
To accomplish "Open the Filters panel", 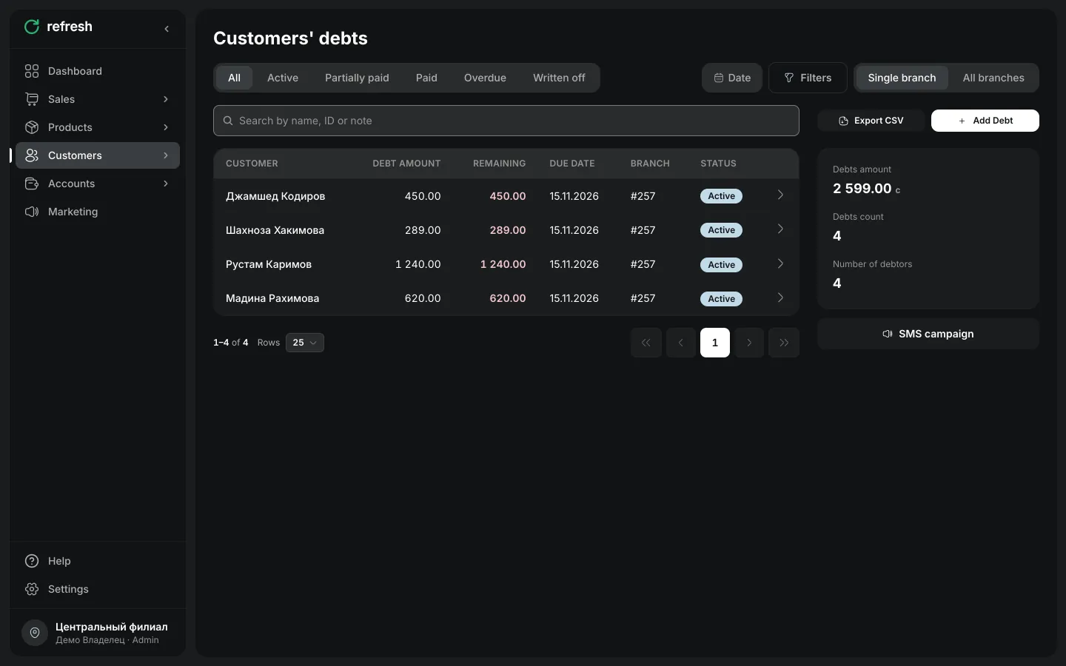I will coord(808,78).
